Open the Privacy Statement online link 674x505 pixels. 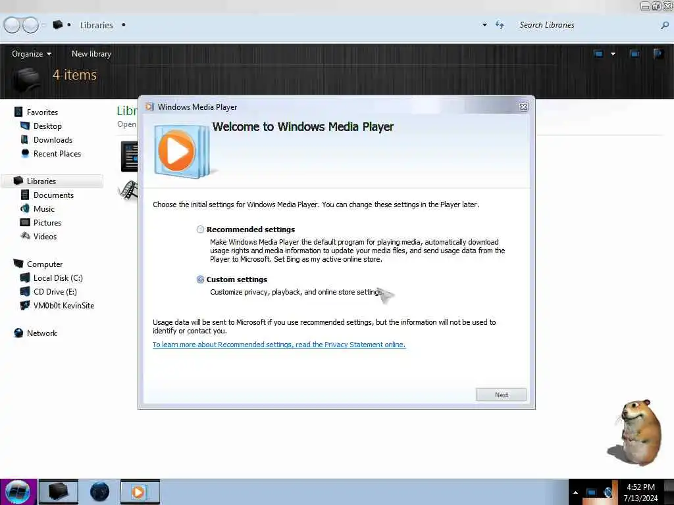279,345
